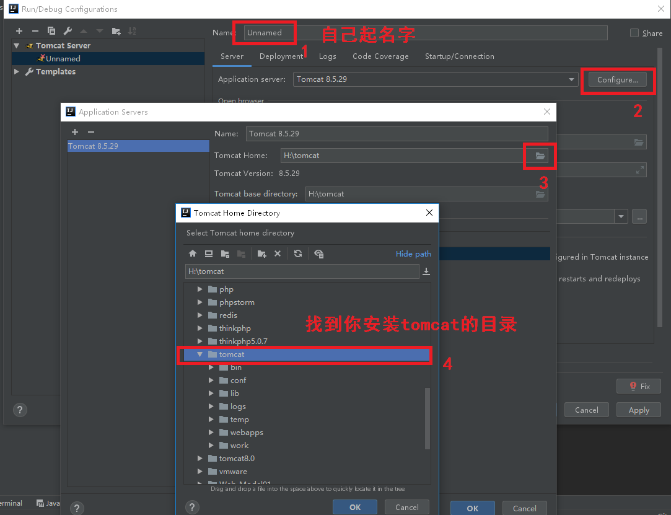This screenshot has height=515, width=671.
Task: Show hidden files and directories icon
Action: (x=319, y=254)
